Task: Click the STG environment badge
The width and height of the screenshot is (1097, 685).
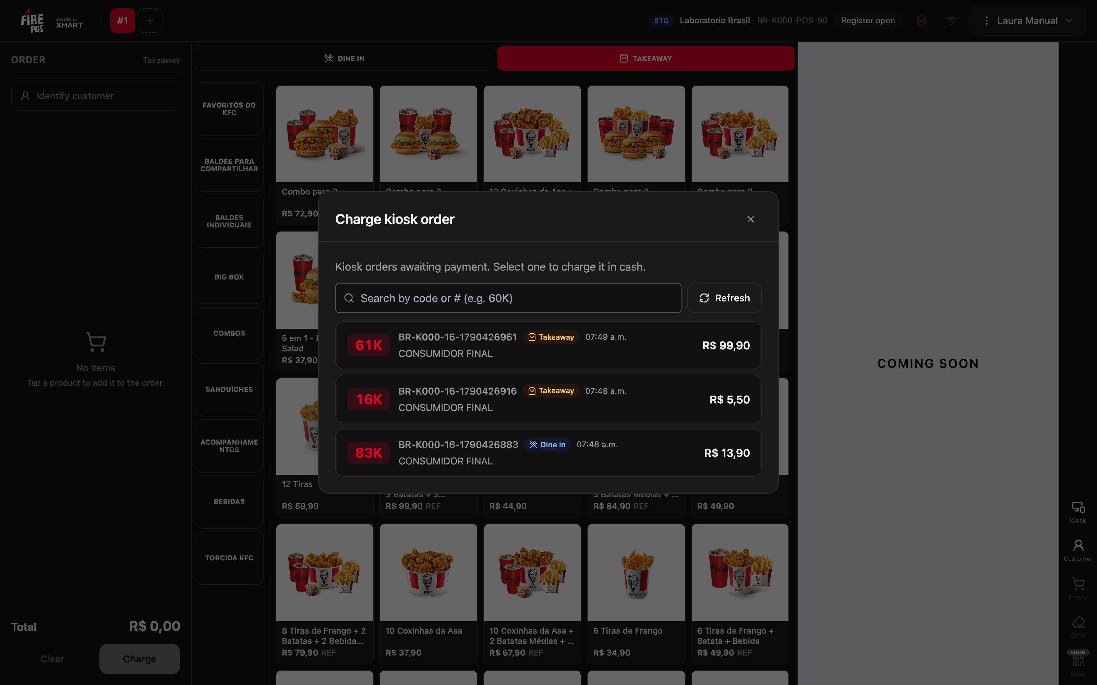Action: pyautogui.click(x=661, y=21)
